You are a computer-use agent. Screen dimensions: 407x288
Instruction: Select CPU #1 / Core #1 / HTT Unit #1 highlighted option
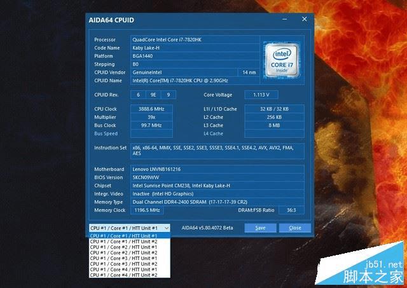(130, 236)
